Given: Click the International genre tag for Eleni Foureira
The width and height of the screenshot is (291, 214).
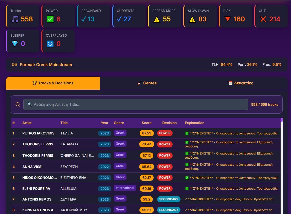Looking at the screenshot, I should pos(125,188).
